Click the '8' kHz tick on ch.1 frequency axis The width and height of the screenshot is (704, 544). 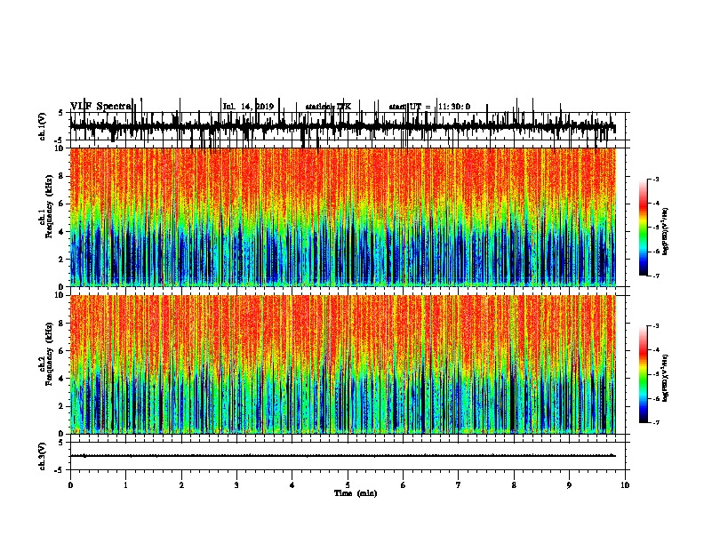click(62, 176)
